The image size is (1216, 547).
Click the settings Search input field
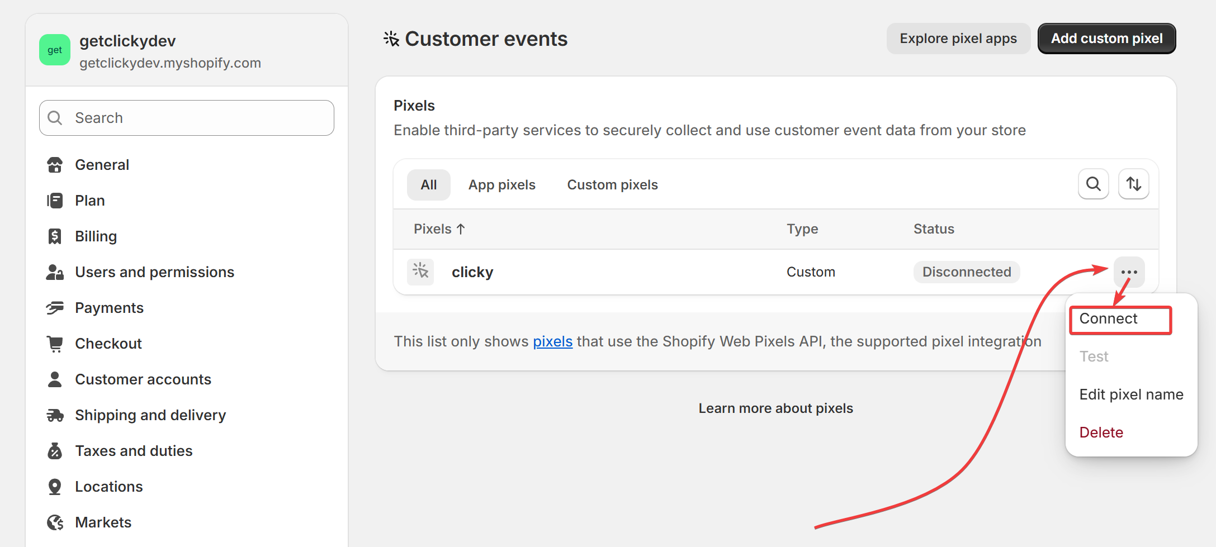196,118
